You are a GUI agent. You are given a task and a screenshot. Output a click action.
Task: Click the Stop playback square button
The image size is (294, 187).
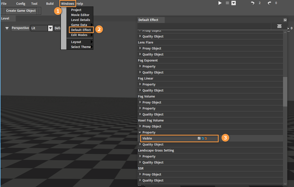point(227,3)
